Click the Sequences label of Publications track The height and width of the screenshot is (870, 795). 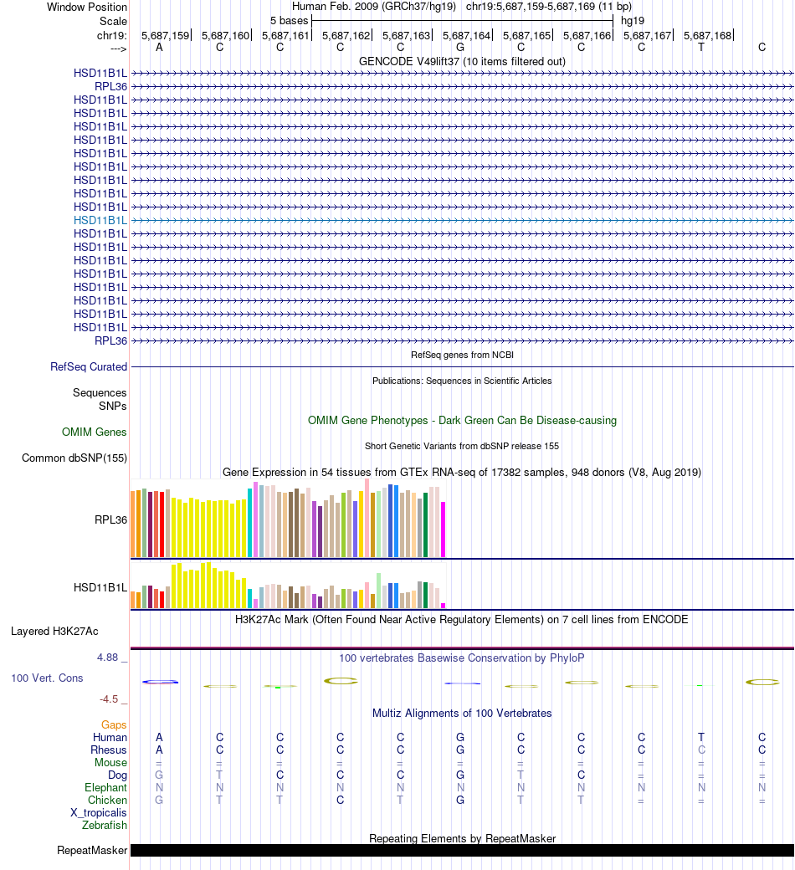point(100,393)
